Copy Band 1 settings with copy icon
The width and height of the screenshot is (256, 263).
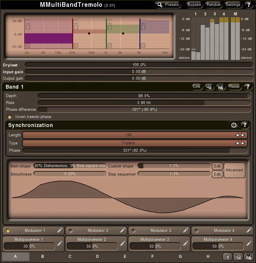pyautogui.click(x=209, y=87)
